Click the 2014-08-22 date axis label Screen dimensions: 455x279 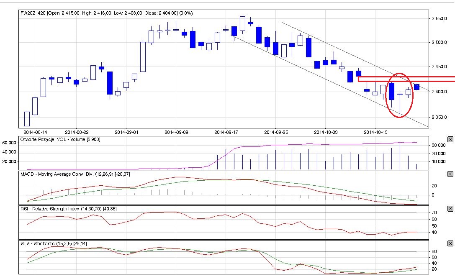(77, 132)
